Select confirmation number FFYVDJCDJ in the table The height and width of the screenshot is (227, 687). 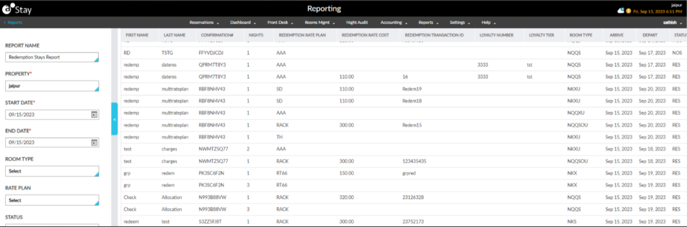click(x=211, y=53)
